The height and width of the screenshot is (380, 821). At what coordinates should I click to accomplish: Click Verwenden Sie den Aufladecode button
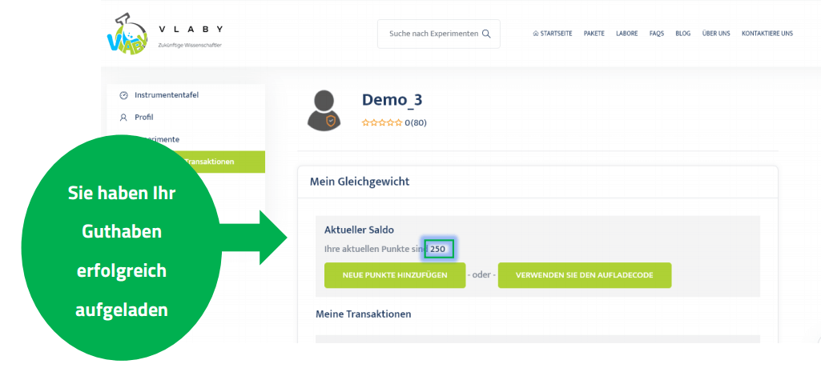pos(584,275)
